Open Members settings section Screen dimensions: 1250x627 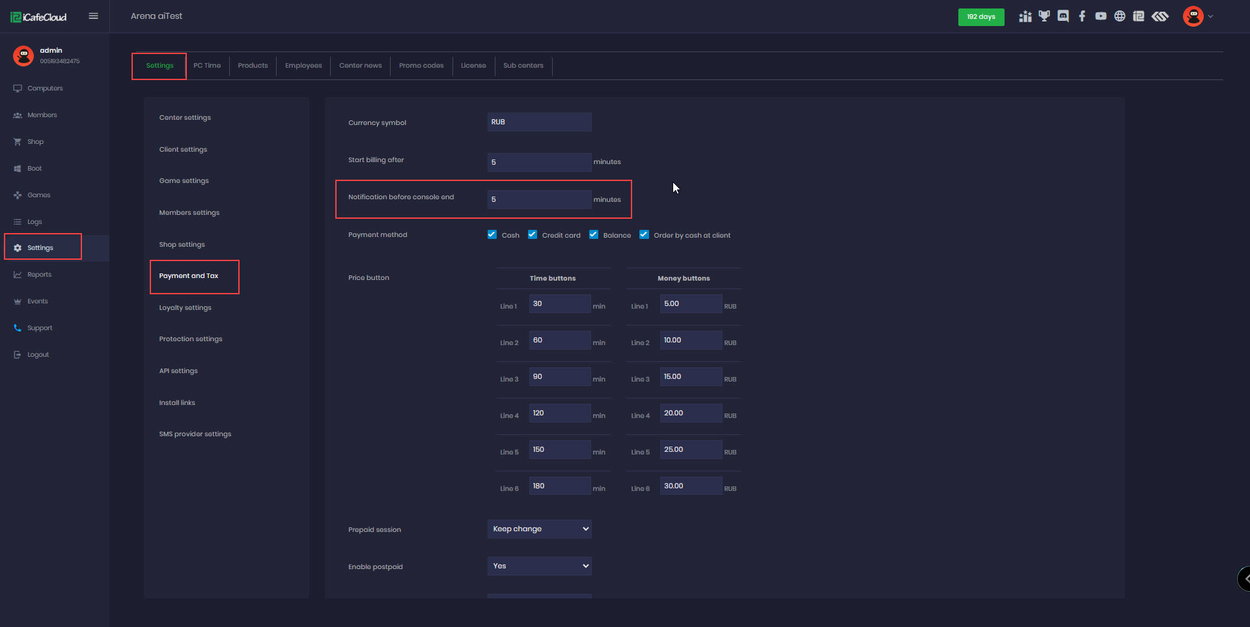coord(189,213)
